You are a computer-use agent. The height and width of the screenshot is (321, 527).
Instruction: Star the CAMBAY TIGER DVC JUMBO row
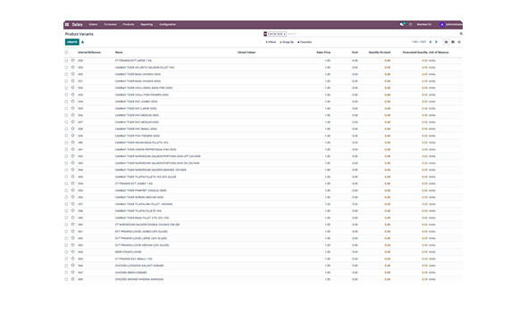72,102
